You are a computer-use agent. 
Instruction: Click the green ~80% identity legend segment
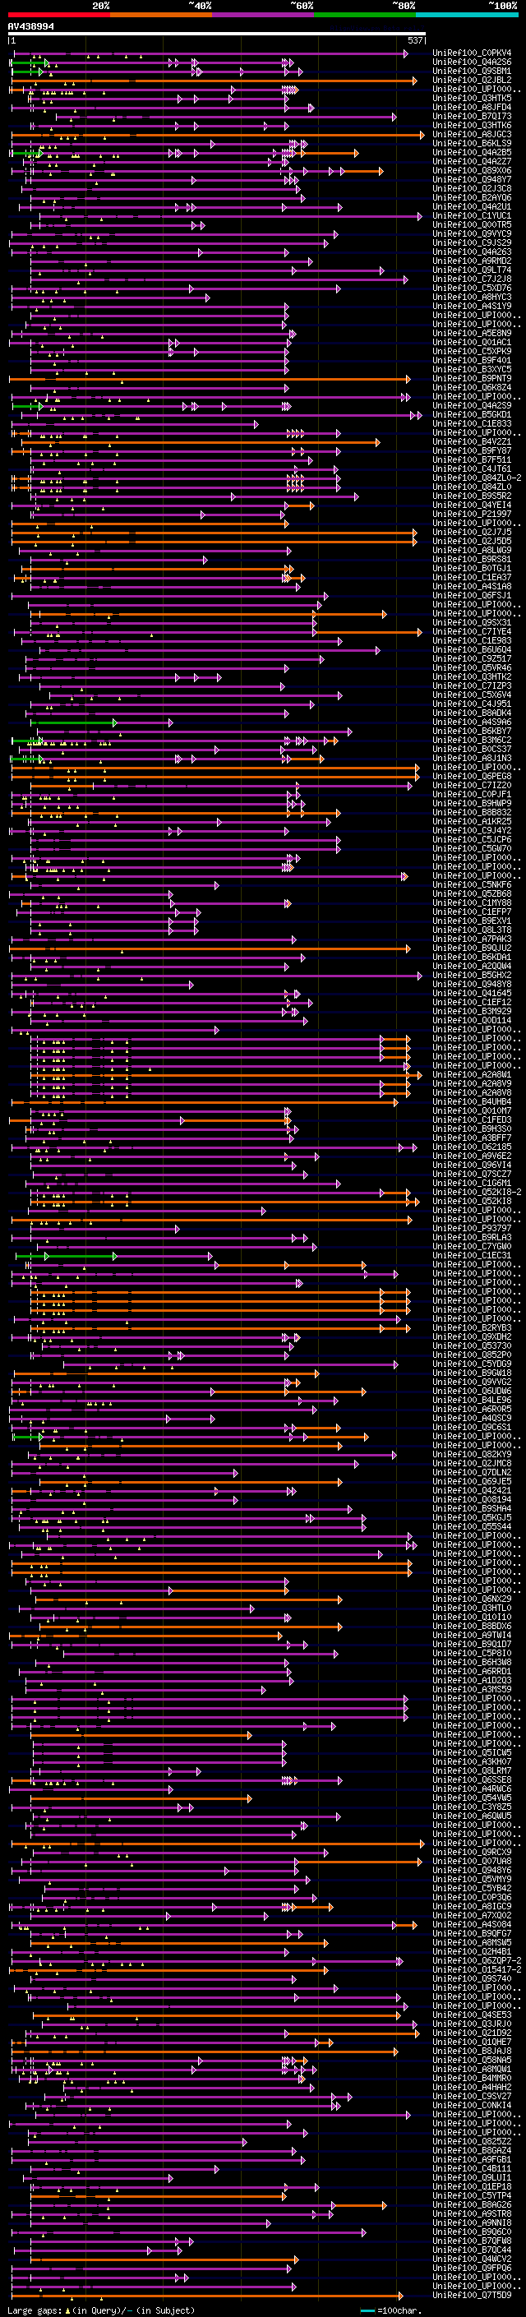coord(365,16)
